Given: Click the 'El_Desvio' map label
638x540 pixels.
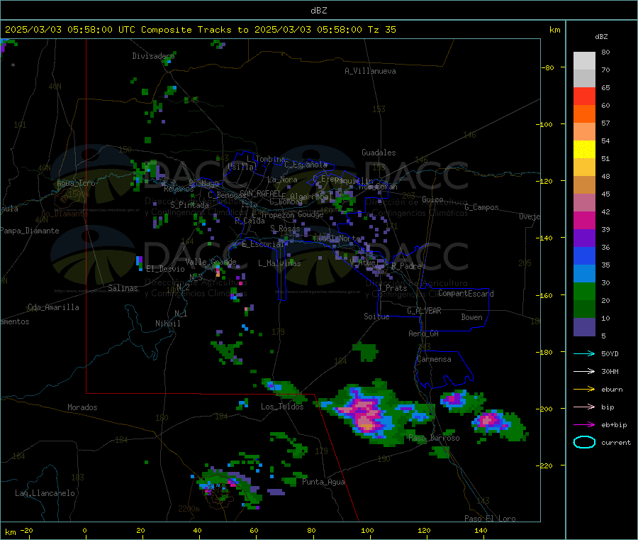Looking at the screenshot, I should pyautogui.click(x=165, y=269).
